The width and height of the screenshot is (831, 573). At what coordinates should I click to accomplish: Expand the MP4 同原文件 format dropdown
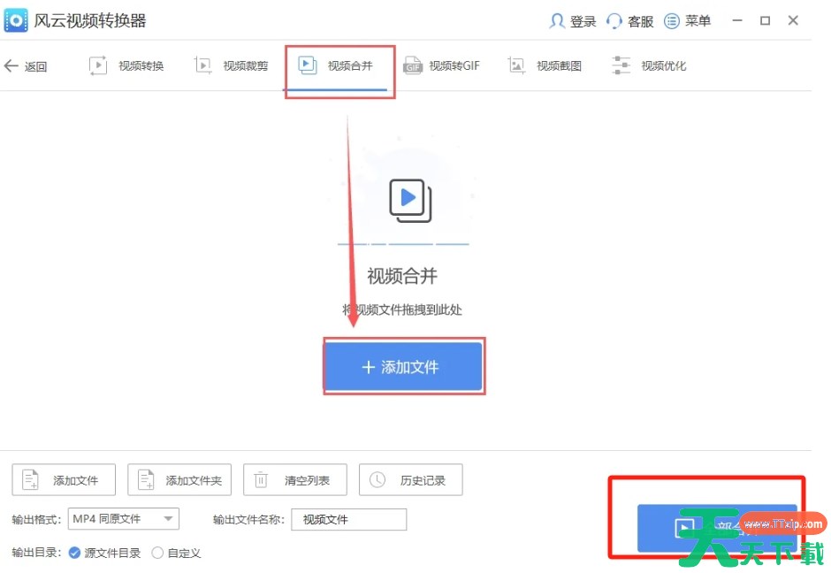[168, 519]
